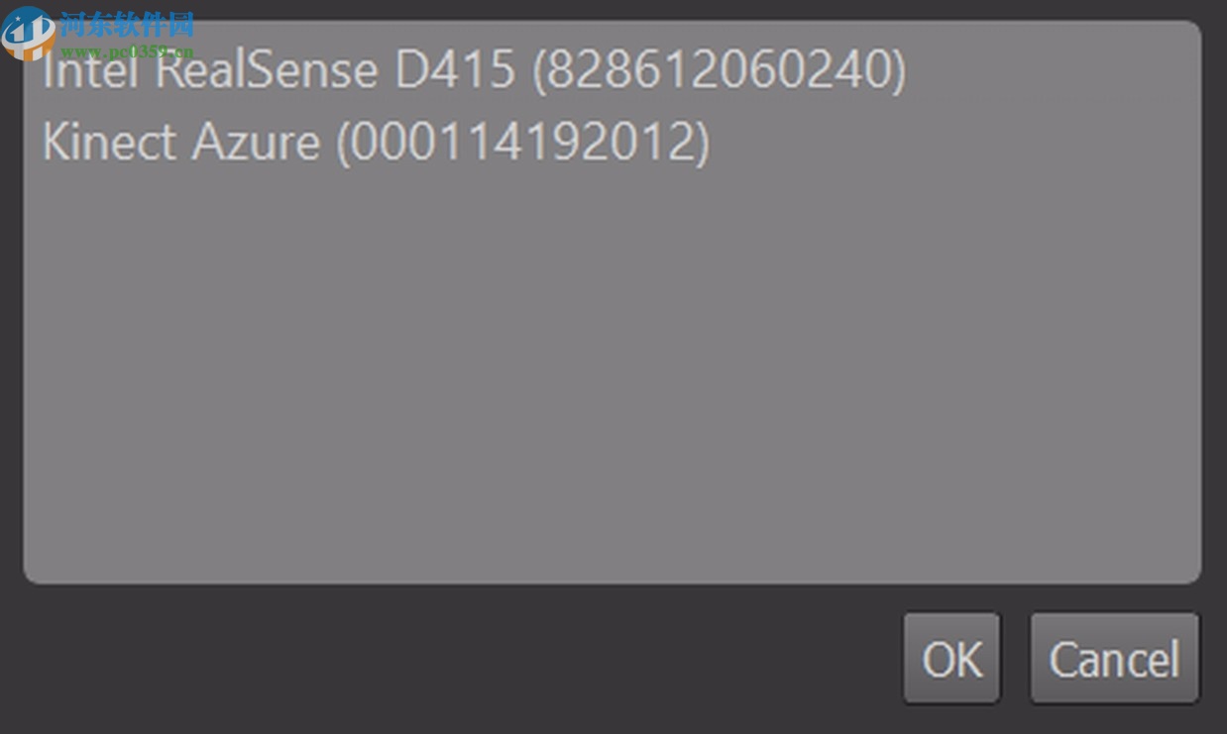Viewport: 1227px width, 734px height.
Task: Click the blue-orange watermark logo icon
Action: (x=27, y=31)
